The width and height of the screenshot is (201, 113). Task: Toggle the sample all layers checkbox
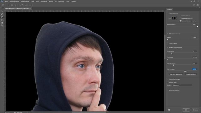pyautogui.click(x=20, y=5)
